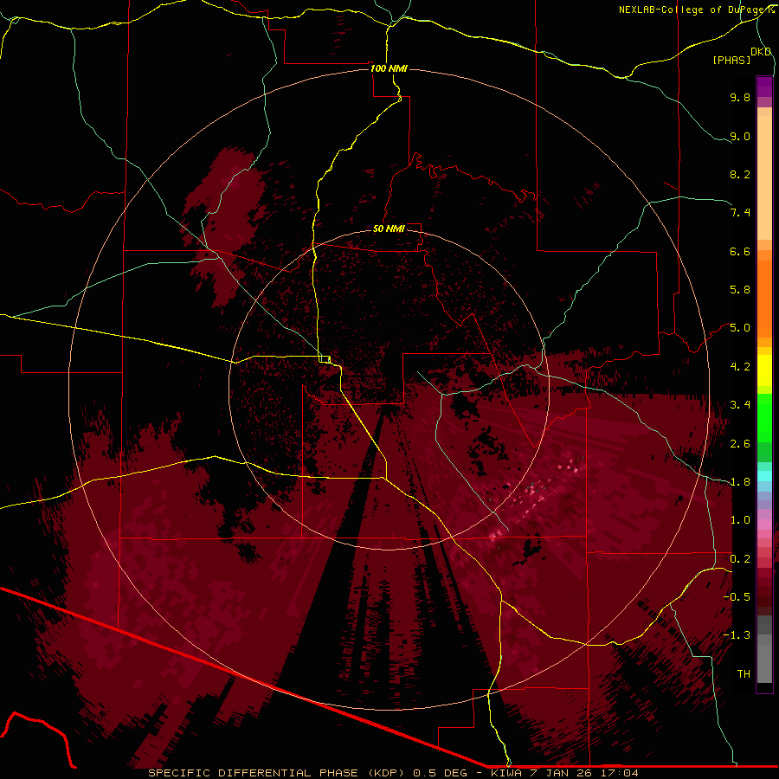Click the yellow segment of color bar

(x=764, y=370)
